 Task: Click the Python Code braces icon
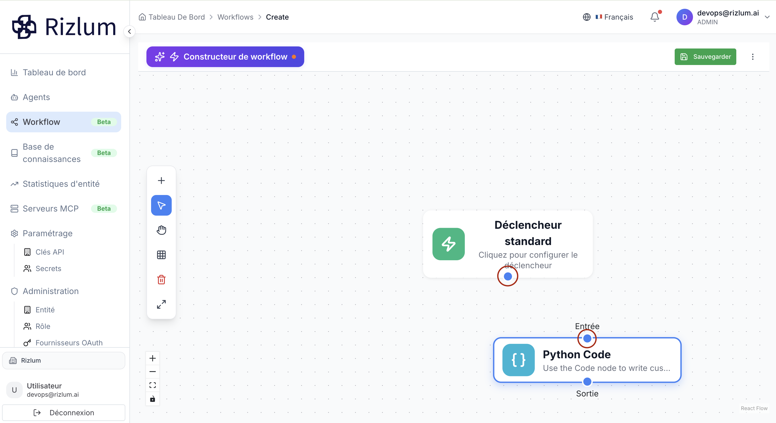(x=518, y=360)
